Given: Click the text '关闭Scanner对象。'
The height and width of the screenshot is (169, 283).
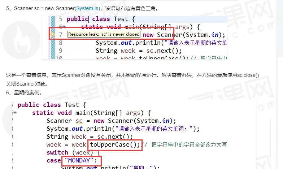Looking at the screenshot, I should coord(27,84).
